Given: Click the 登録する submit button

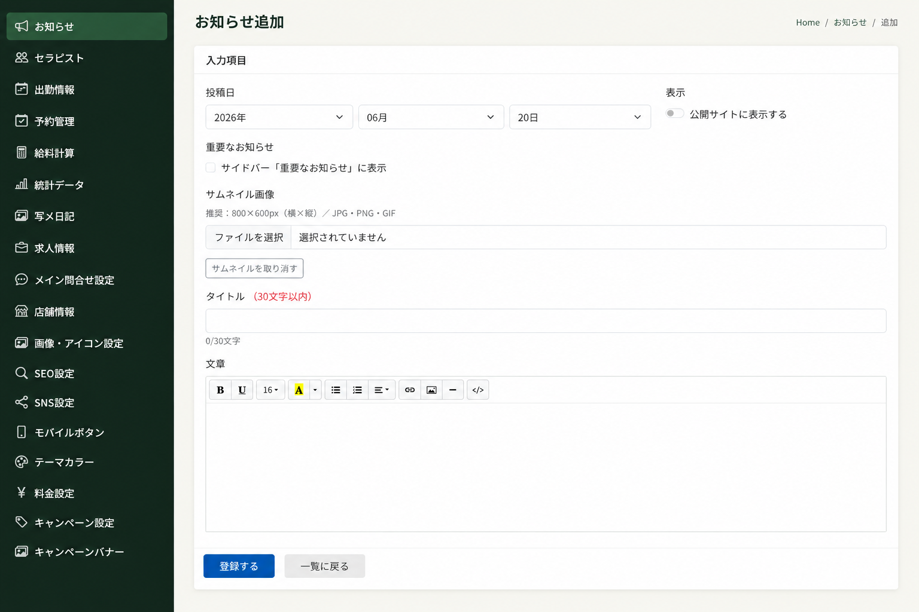Looking at the screenshot, I should tap(239, 566).
